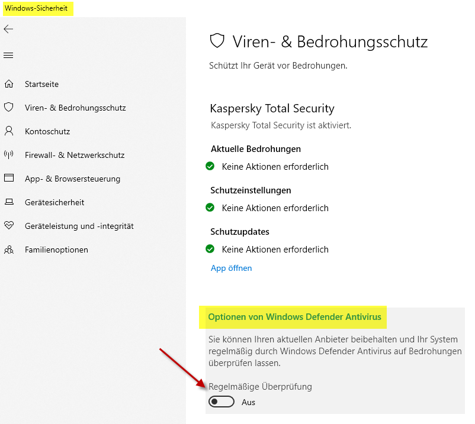
Task: Click the green check under Schutzupdates
Action: point(210,250)
